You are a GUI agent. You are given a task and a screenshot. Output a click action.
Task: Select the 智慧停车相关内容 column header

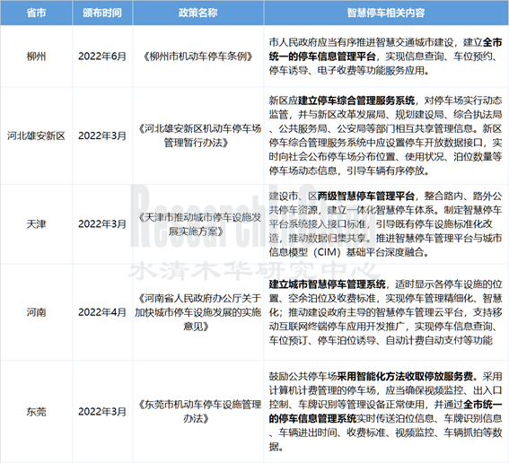(386, 13)
